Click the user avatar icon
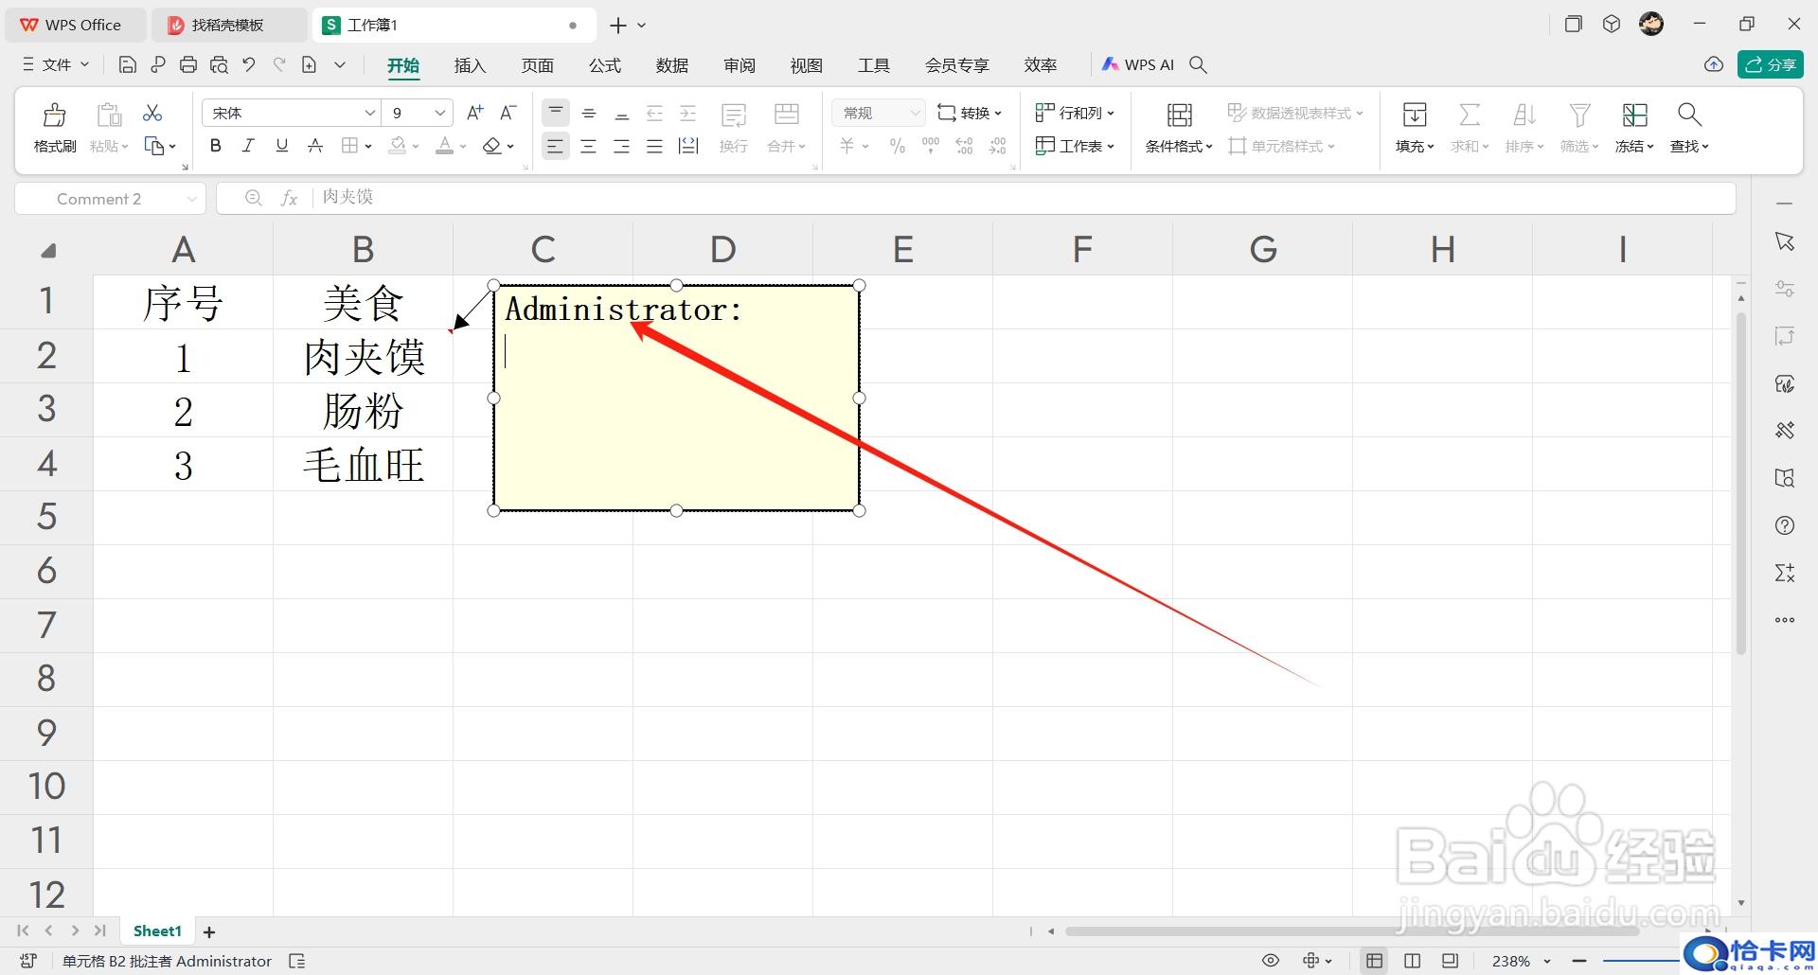The width and height of the screenshot is (1818, 975). (x=1651, y=25)
